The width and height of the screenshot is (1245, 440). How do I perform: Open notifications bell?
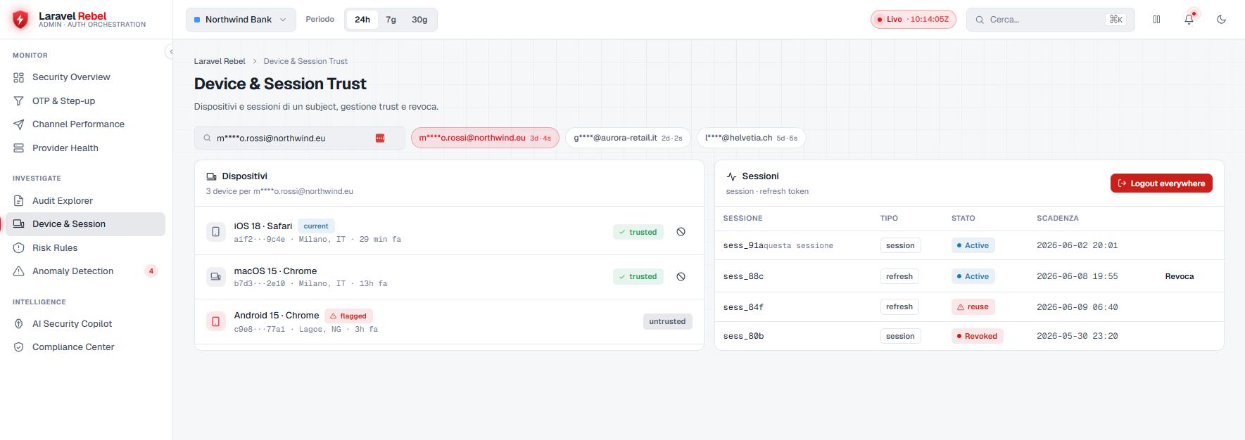click(1189, 20)
